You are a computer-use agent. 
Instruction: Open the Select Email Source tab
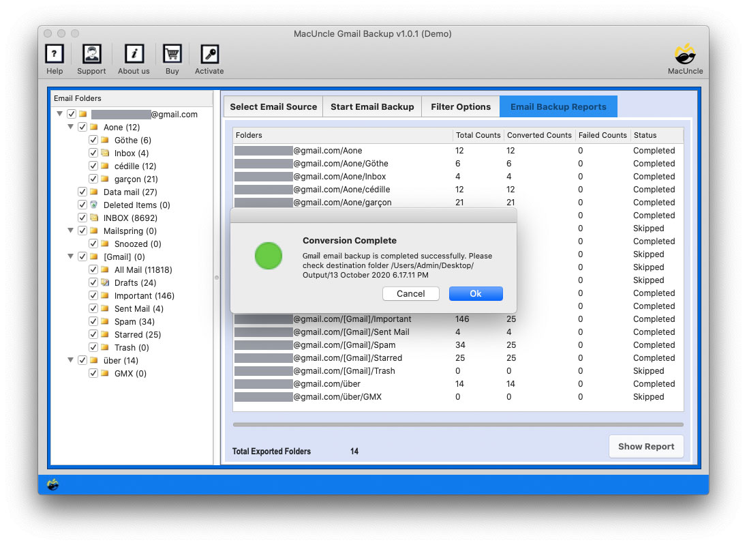tap(273, 106)
